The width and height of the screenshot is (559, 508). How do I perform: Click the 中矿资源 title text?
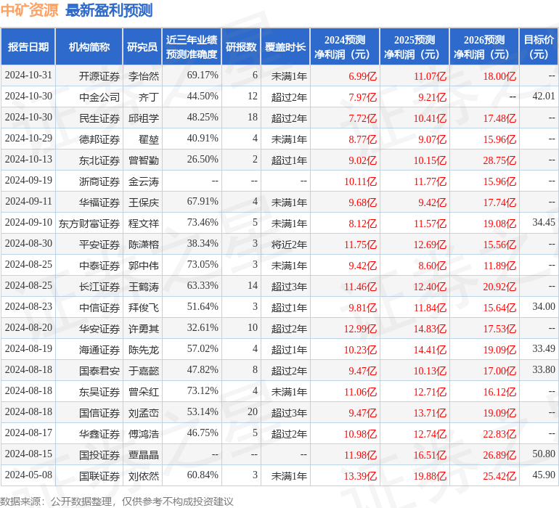(30, 10)
